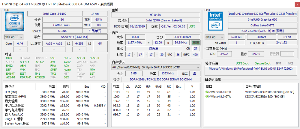Click the AES-NI feature label
Viewport: 300px width, 129px height.
coord(10,77)
